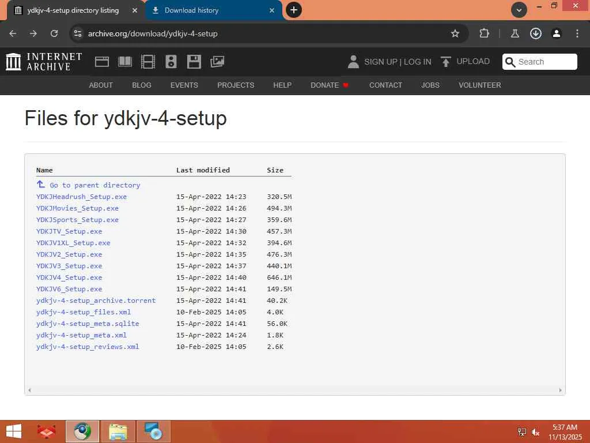
Task: Click the taskbar volume muted icon
Action: pyautogui.click(x=535, y=432)
